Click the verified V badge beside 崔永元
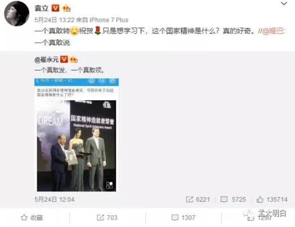 [64, 60]
